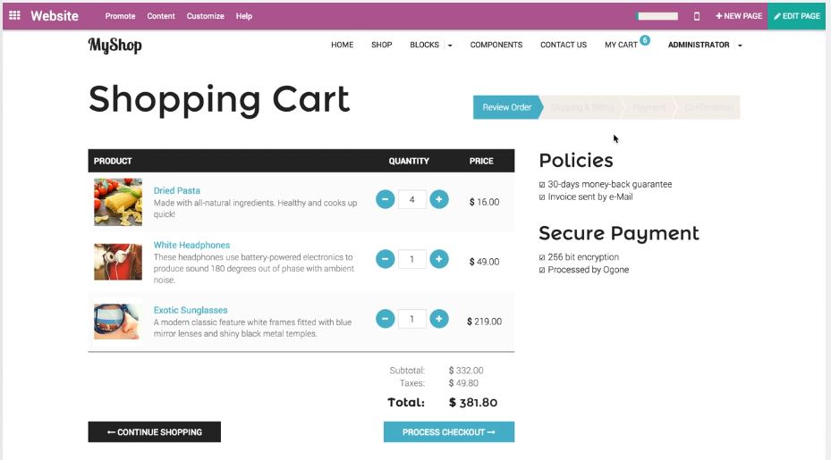Open the apps grid menu
Viewport: 831px width, 460px height.
(x=14, y=16)
